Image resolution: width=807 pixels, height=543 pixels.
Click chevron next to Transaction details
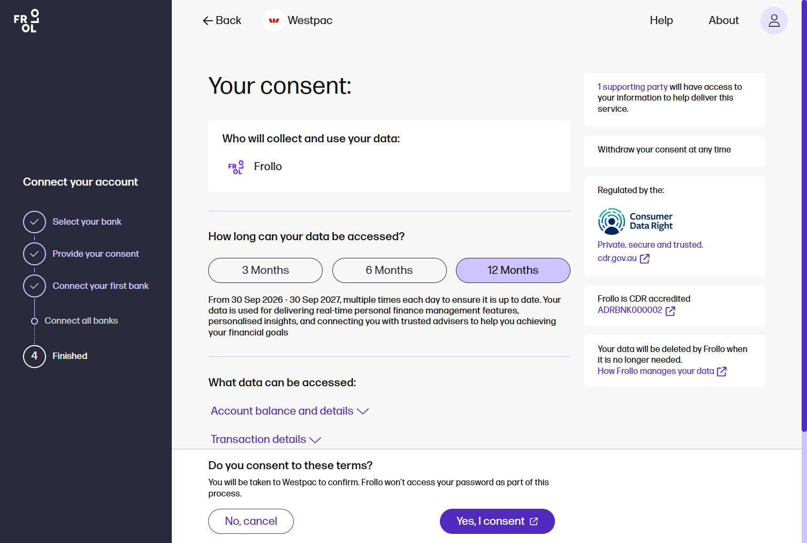click(x=315, y=440)
